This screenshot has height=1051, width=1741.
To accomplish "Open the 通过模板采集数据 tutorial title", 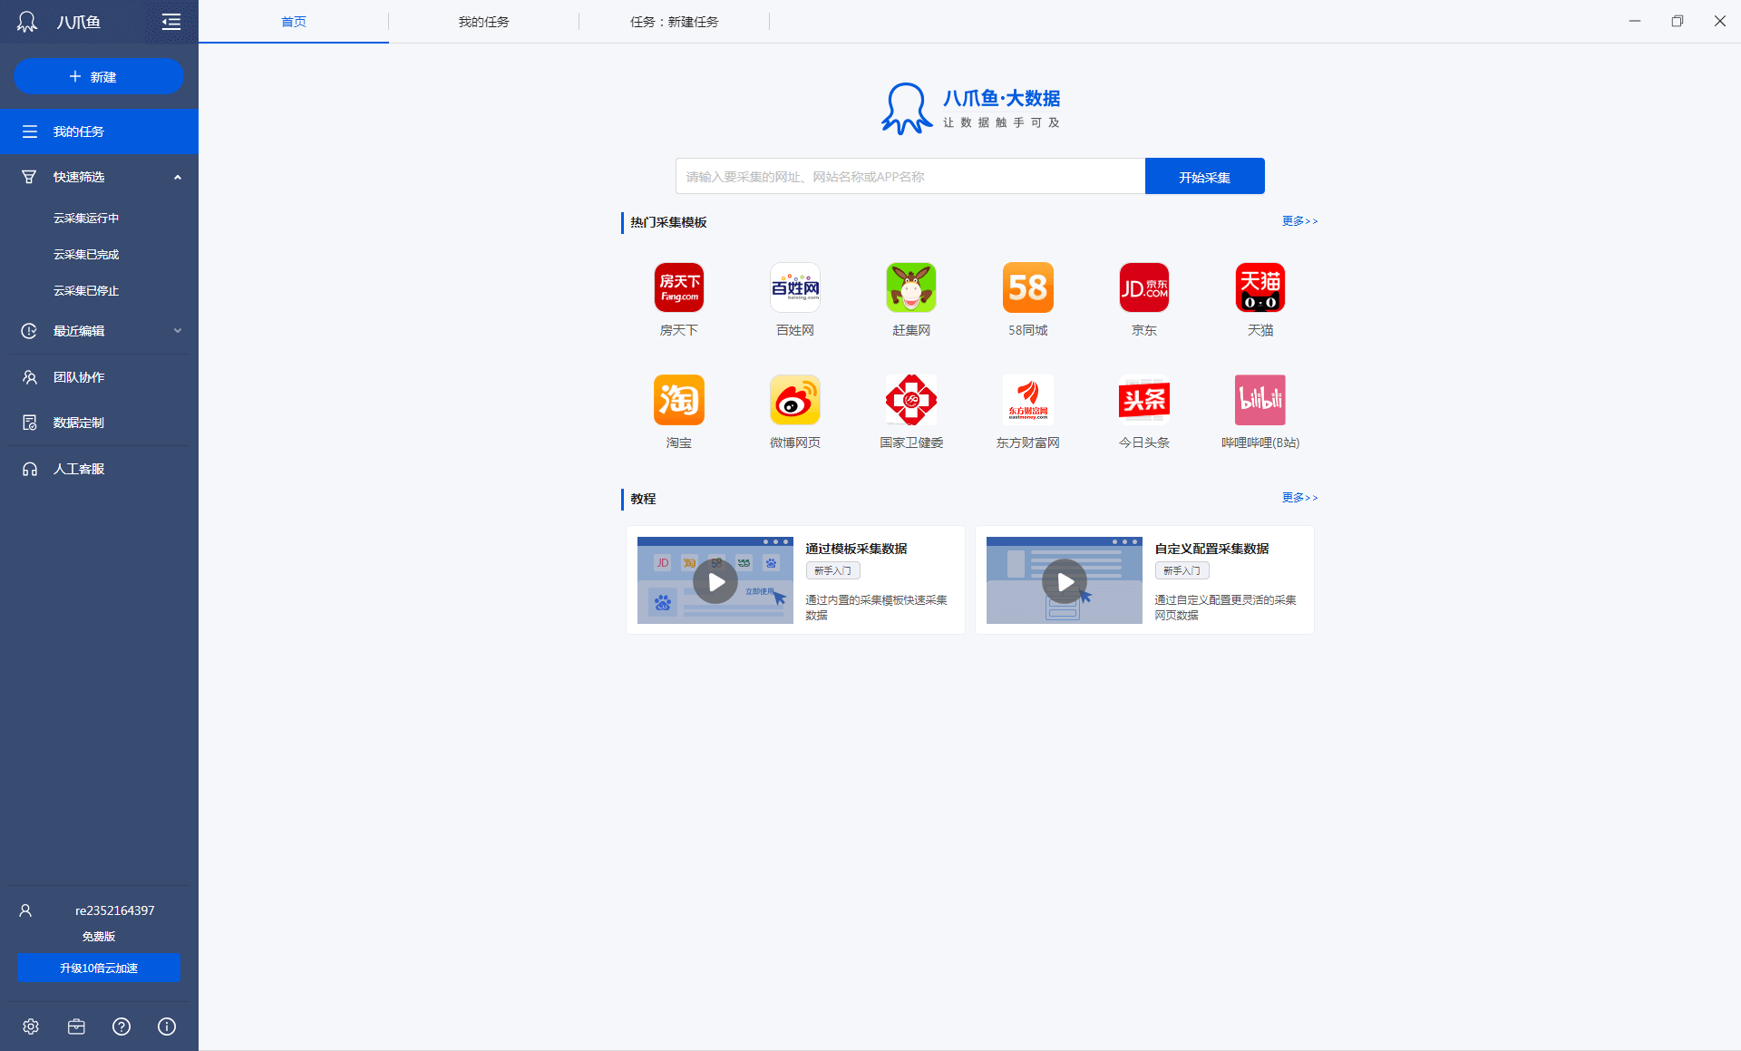I will pyautogui.click(x=856, y=549).
